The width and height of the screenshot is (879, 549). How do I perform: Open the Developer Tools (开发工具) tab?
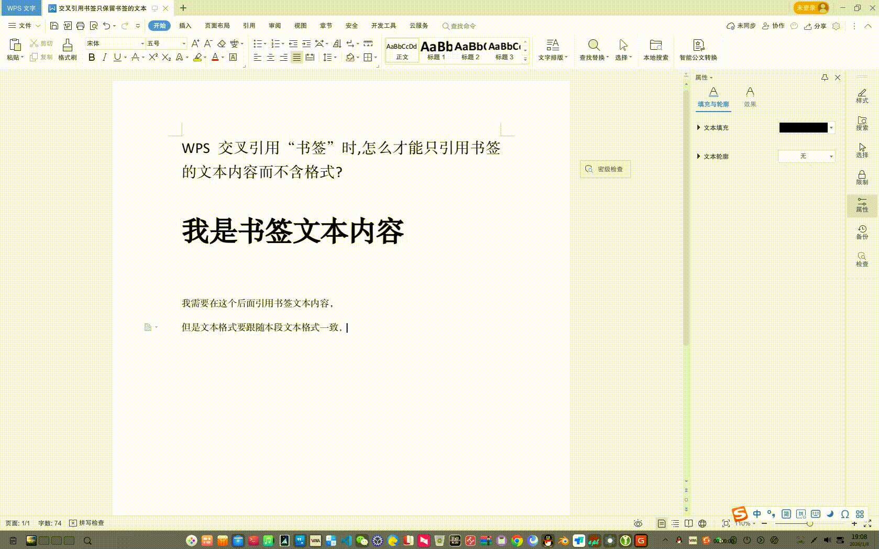pyautogui.click(x=384, y=26)
